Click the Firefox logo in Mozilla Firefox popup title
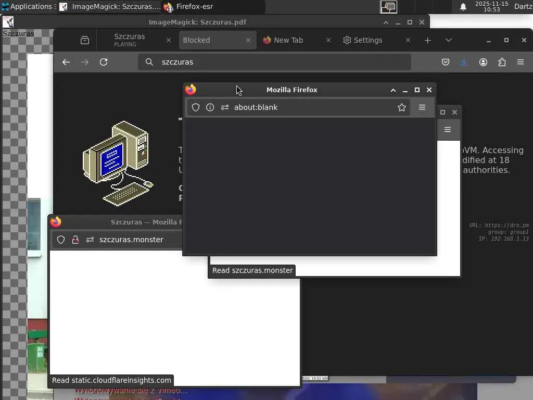This screenshot has width=533, height=400. coord(191,90)
